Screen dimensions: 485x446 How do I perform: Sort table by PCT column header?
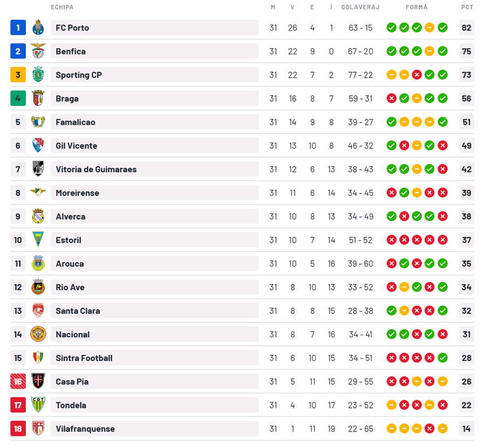pyautogui.click(x=467, y=7)
